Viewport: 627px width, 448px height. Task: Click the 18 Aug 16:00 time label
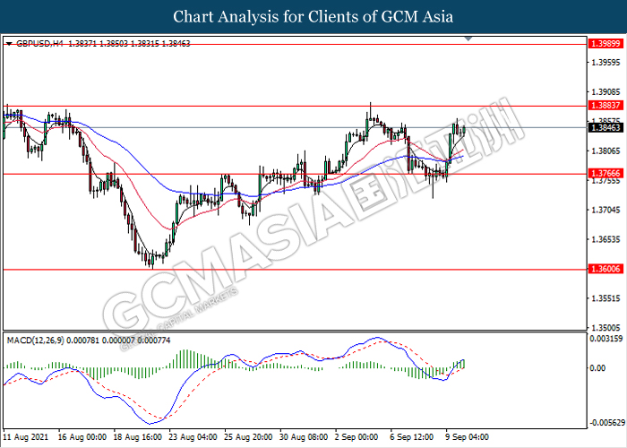point(137,437)
